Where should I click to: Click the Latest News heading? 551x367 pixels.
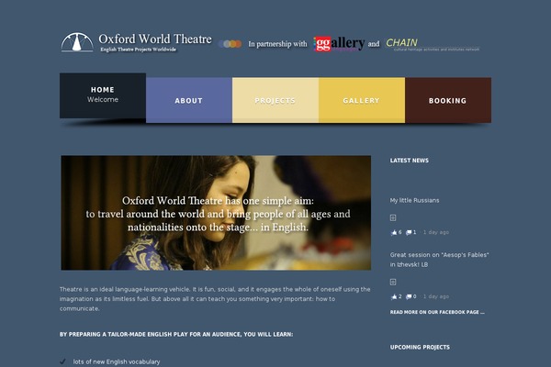tap(409, 161)
